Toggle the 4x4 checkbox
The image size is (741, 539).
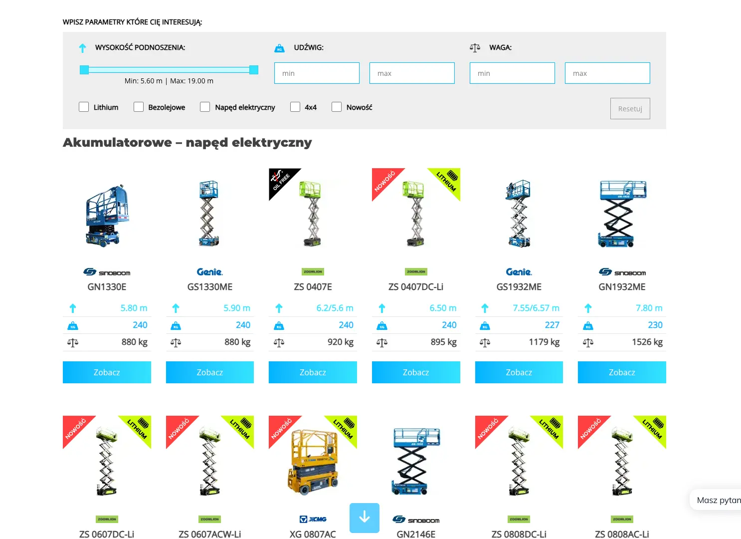click(x=295, y=107)
